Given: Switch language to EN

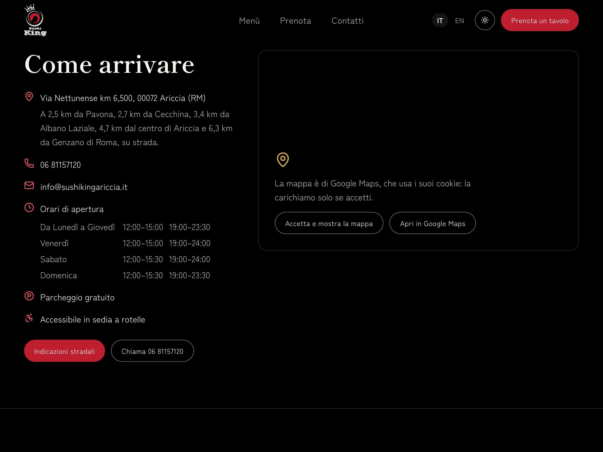Looking at the screenshot, I should click(459, 21).
